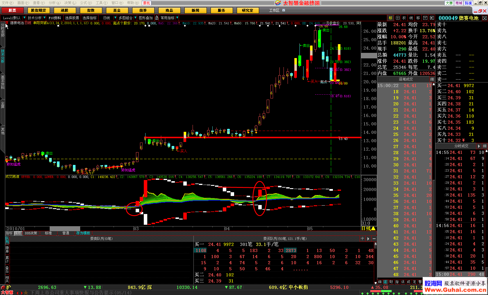
Task: Open the 路演 link in title bar
Action: 468,3
